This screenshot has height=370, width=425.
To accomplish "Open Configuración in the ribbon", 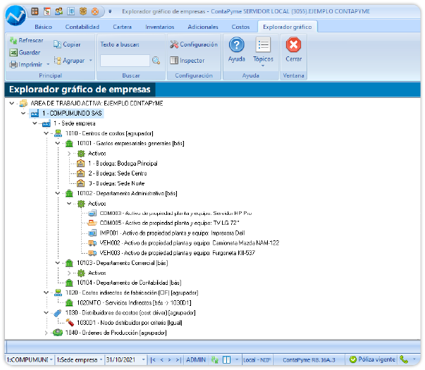I will pos(194,44).
